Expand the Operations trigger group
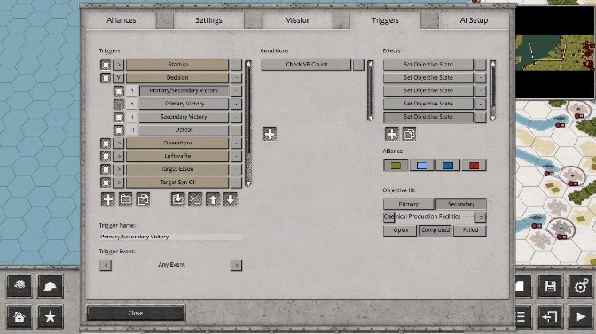This screenshot has width=596, height=334. click(119, 144)
